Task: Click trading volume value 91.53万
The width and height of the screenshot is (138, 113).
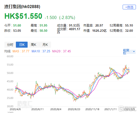Action: [74, 26]
